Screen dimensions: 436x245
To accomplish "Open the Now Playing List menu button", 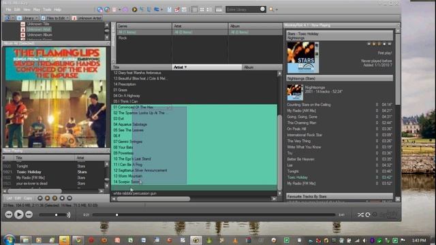I will click(9, 198).
